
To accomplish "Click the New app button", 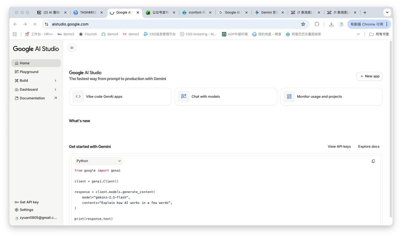I will pyautogui.click(x=369, y=76).
